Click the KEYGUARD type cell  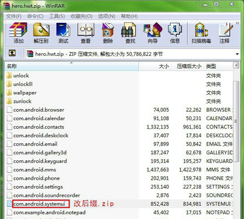[219, 161]
